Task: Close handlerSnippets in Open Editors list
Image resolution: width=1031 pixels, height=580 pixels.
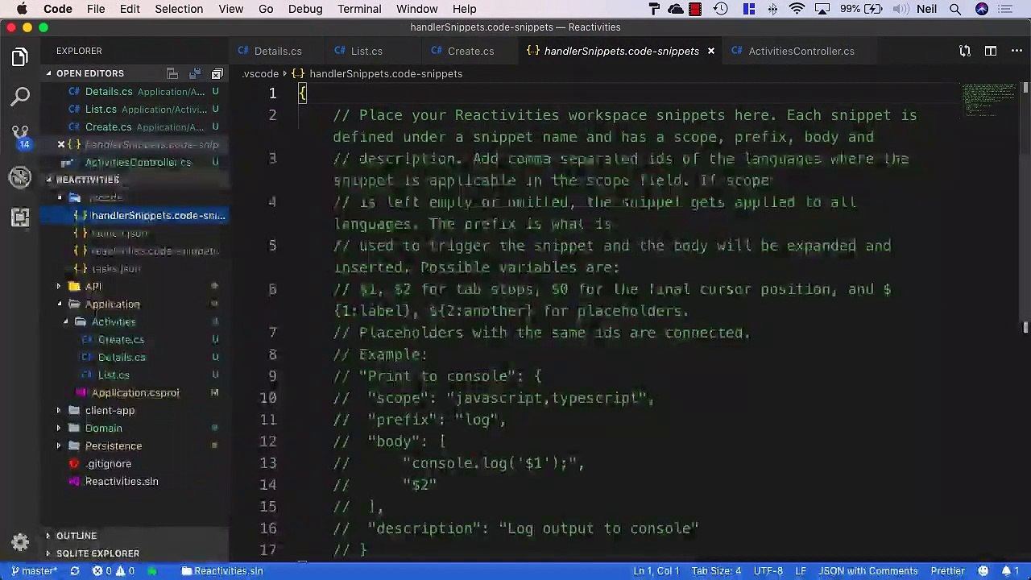Action: pyautogui.click(x=61, y=144)
